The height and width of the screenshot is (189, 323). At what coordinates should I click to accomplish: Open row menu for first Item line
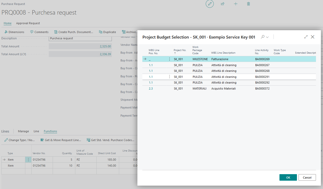point(28,160)
